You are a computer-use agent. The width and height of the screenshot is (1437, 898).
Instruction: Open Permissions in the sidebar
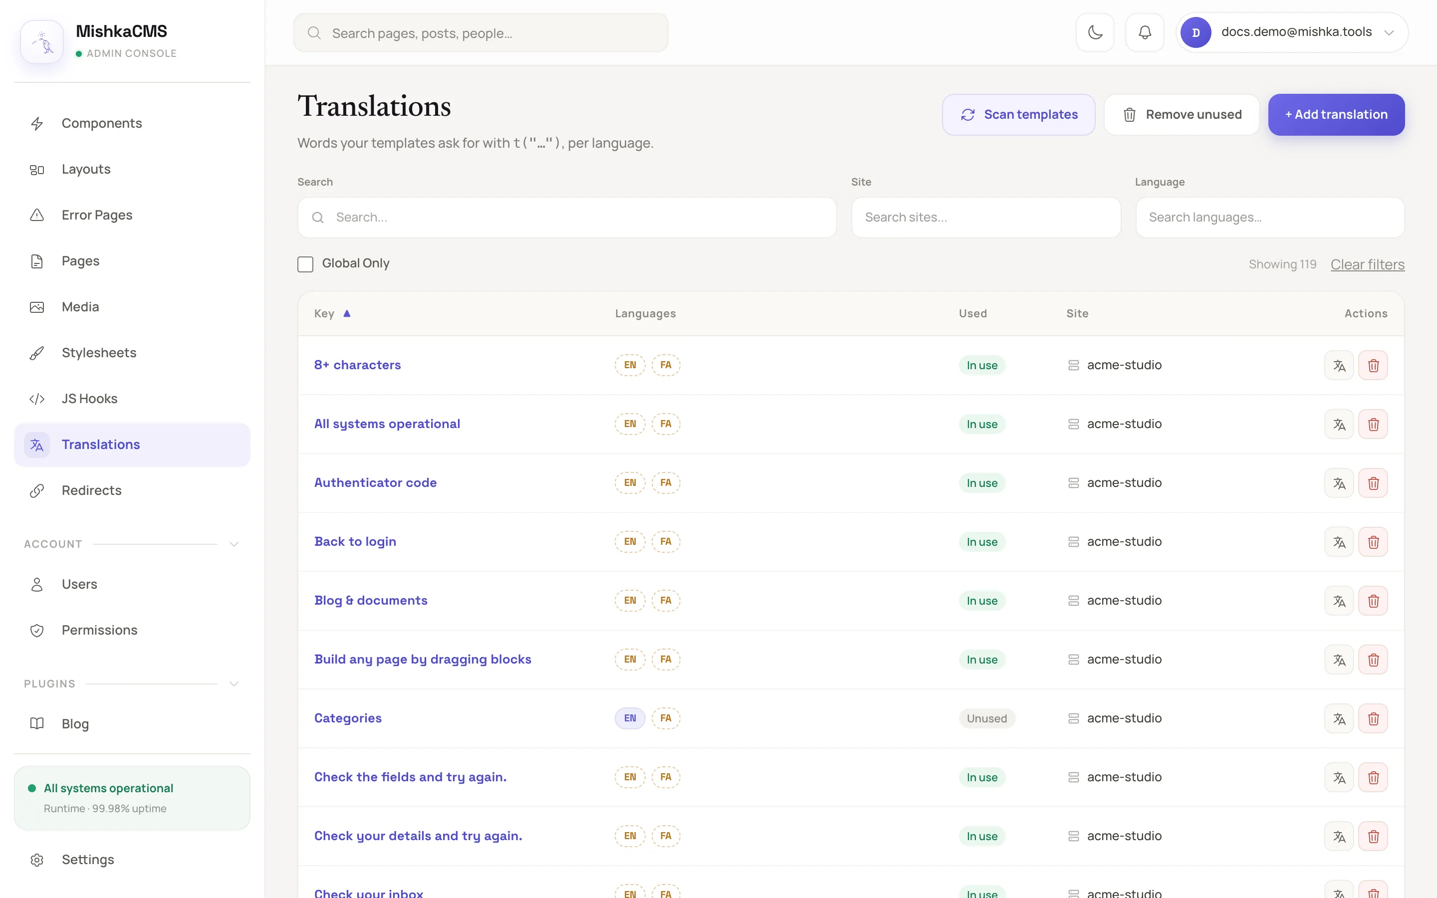132,630
